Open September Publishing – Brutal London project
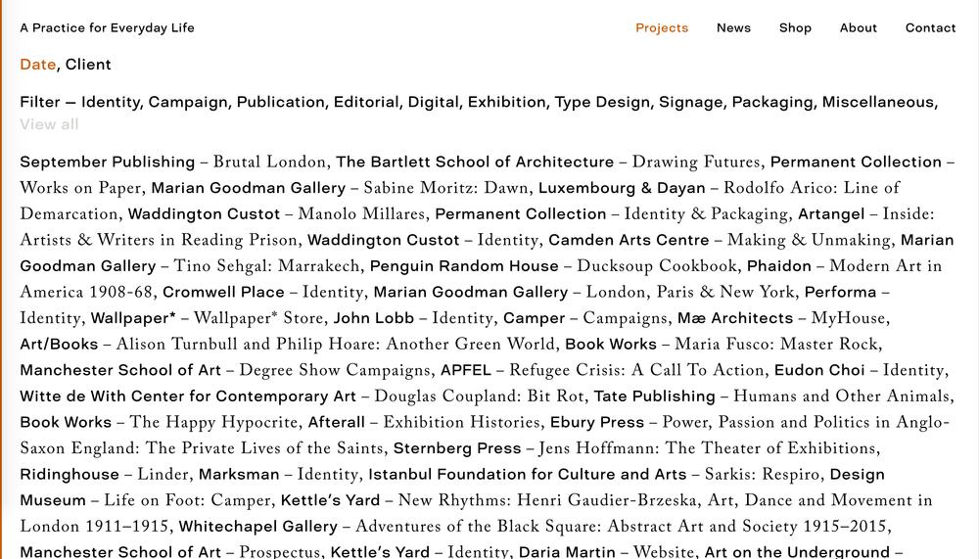 pos(173,162)
